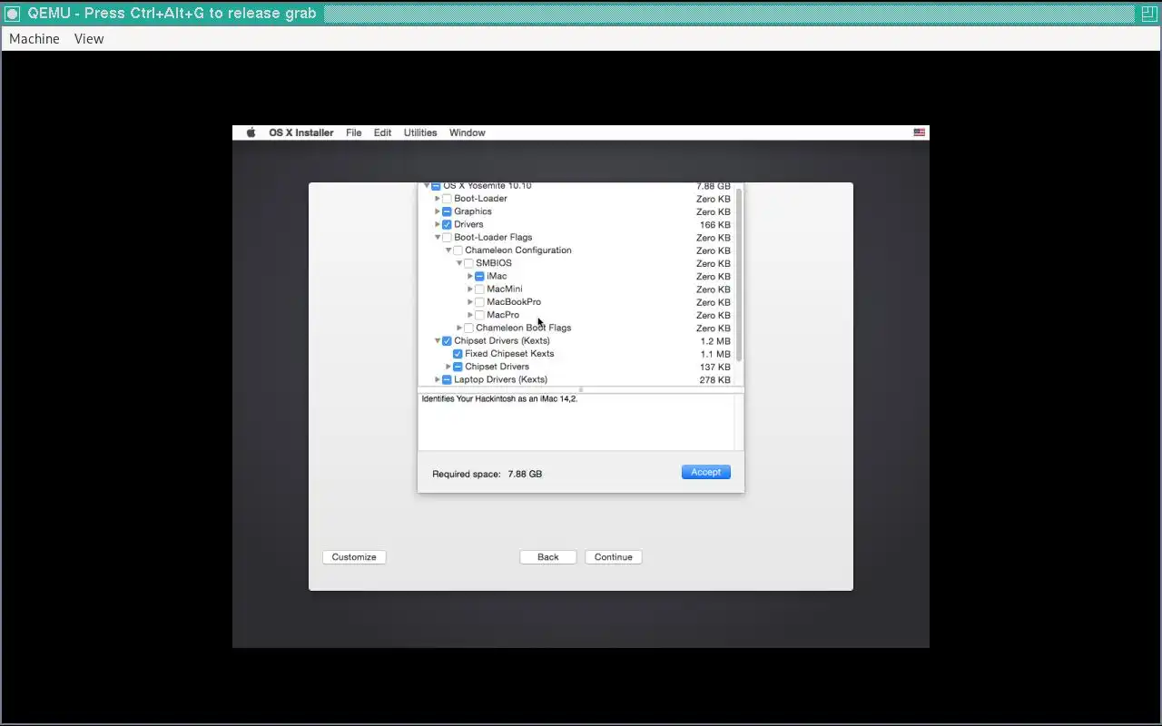Open the Utilities menu
Screen dimensions: 1162x726
pos(420,132)
